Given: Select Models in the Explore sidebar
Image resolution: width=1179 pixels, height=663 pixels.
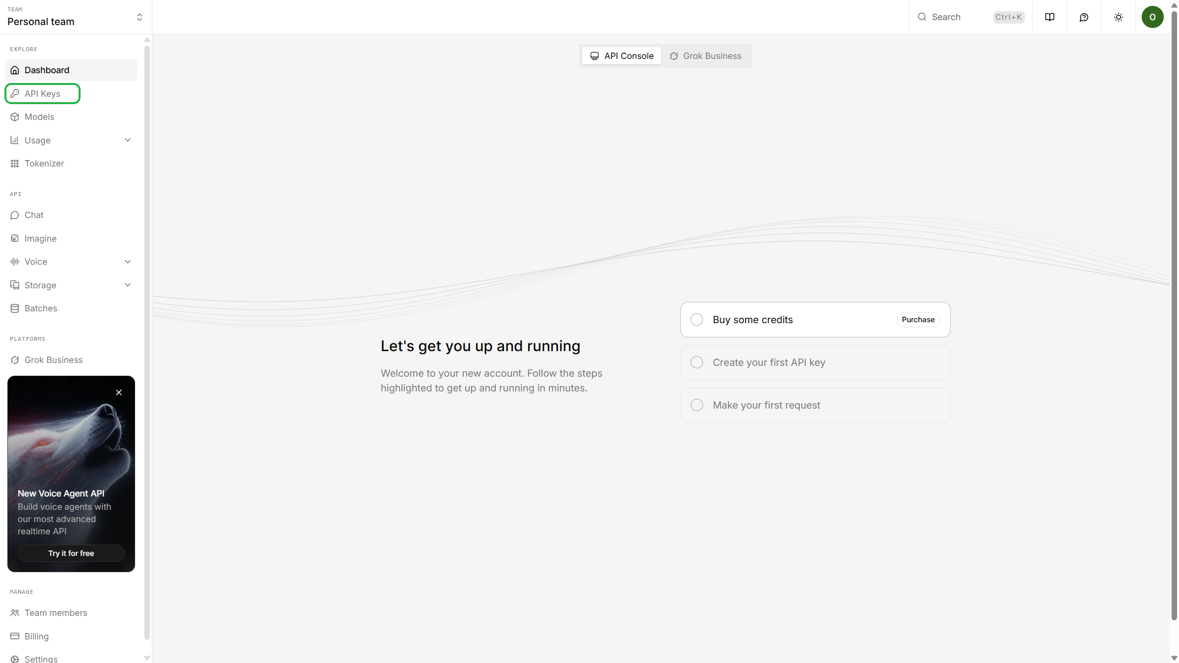Looking at the screenshot, I should (x=39, y=116).
